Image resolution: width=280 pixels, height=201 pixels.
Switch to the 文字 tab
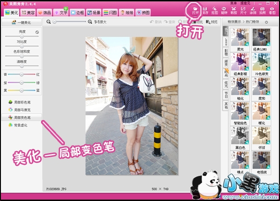[x=61, y=13]
